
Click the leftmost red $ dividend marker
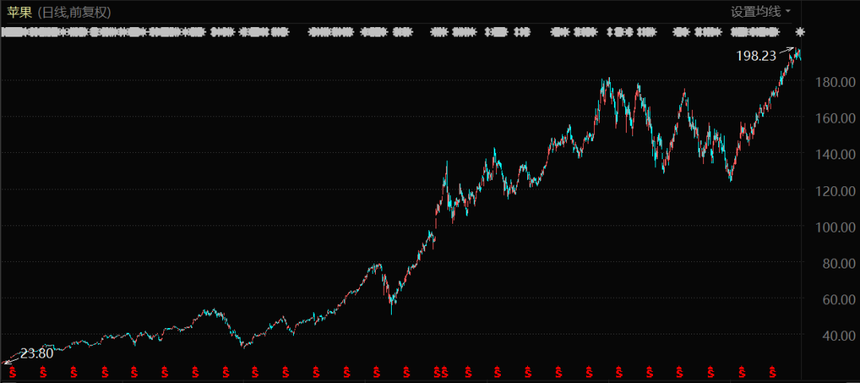(13, 373)
